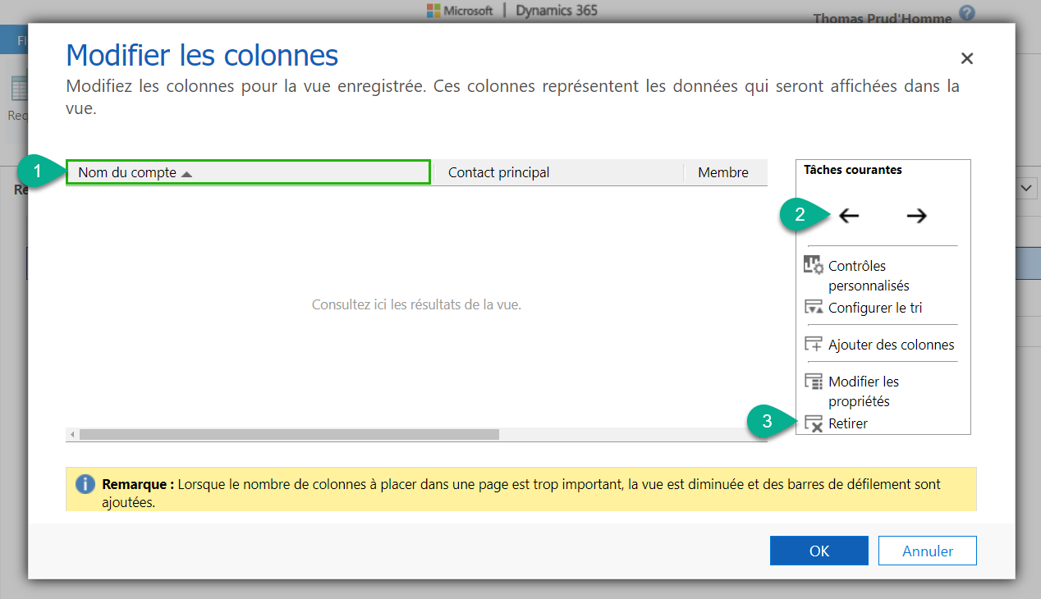
Task: Select the Membre column header
Action: coord(722,172)
